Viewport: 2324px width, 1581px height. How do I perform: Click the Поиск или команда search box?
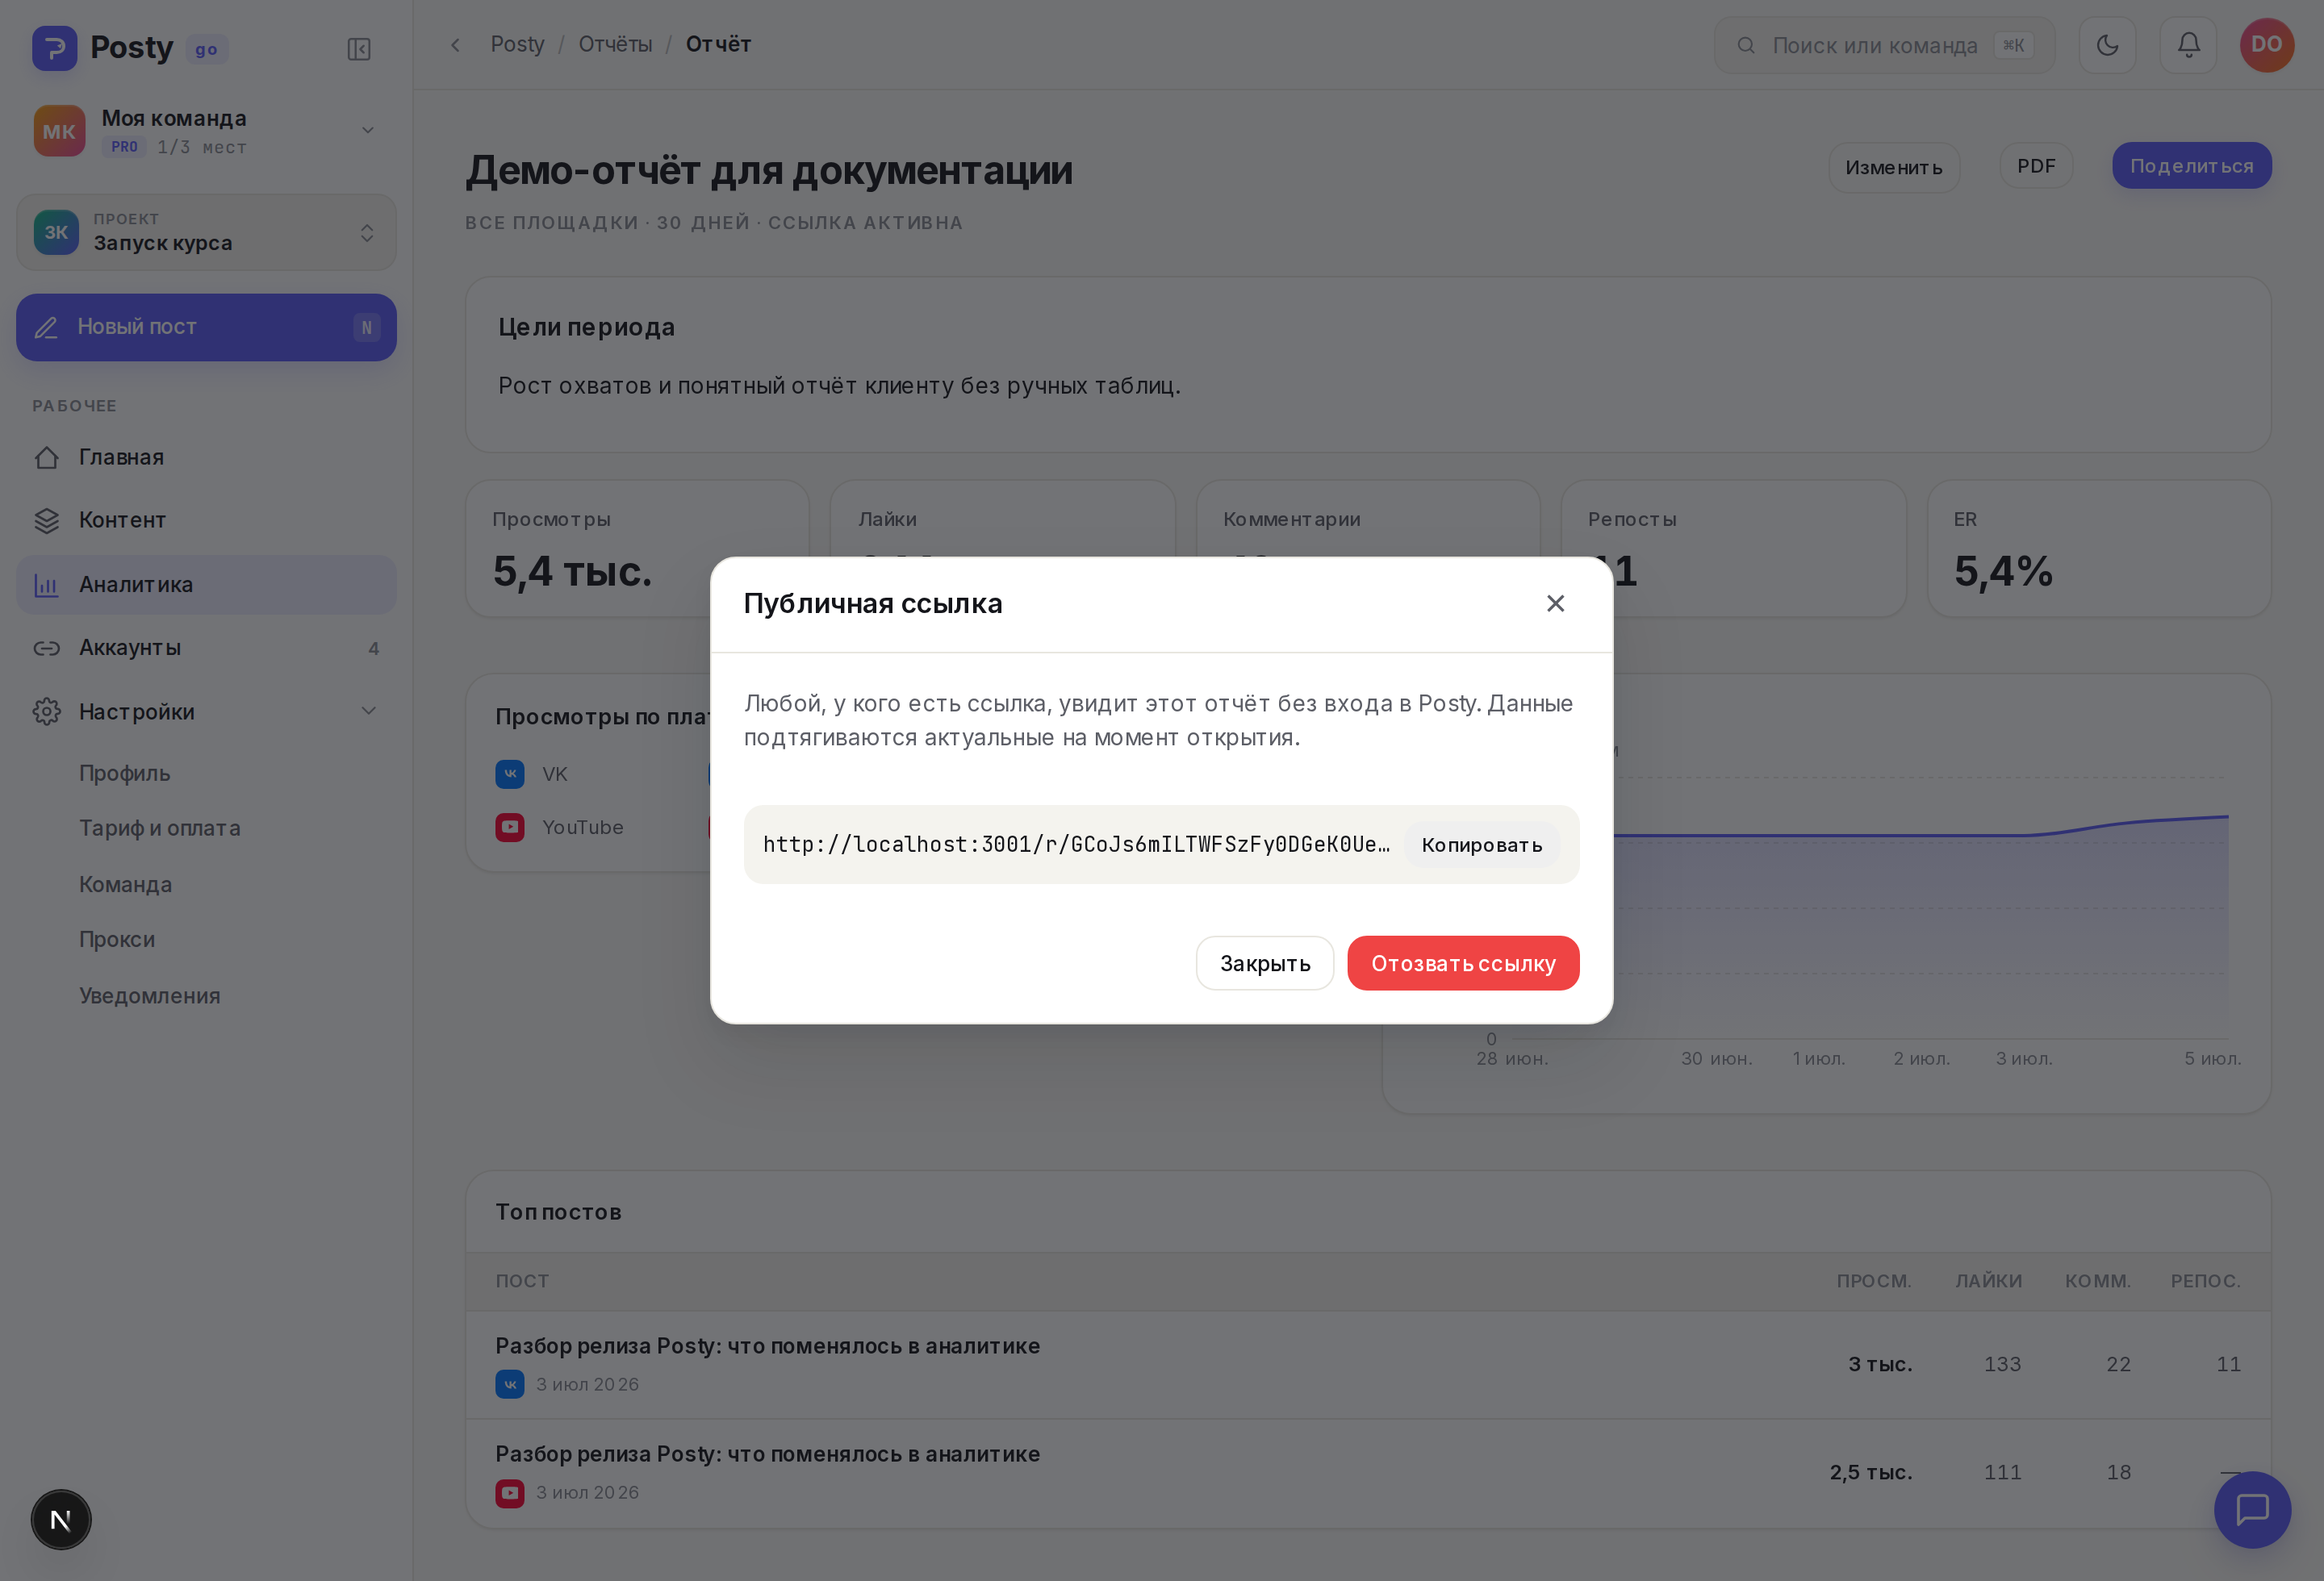coord(1884,45)
